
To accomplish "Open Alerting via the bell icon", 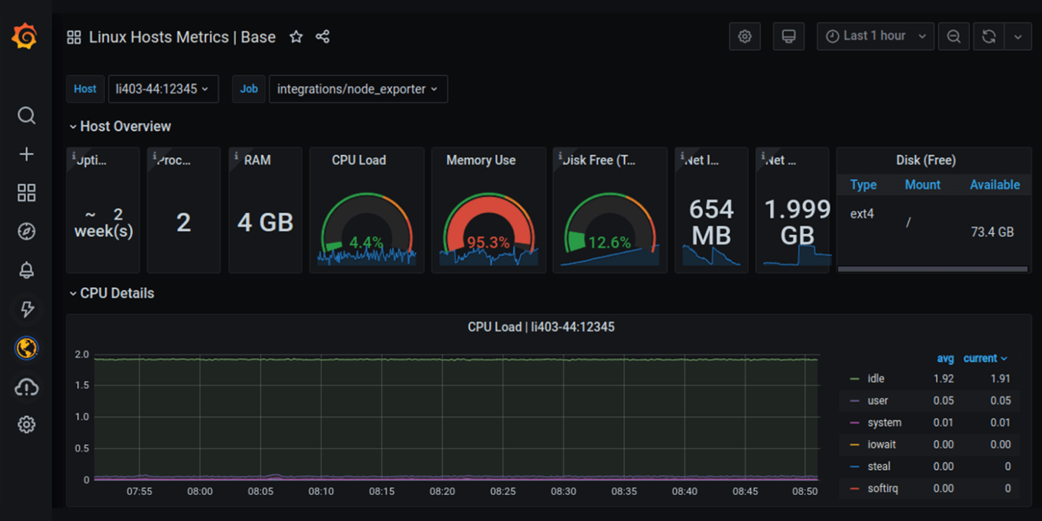I will pyautogui.click(x=26, y=269).
